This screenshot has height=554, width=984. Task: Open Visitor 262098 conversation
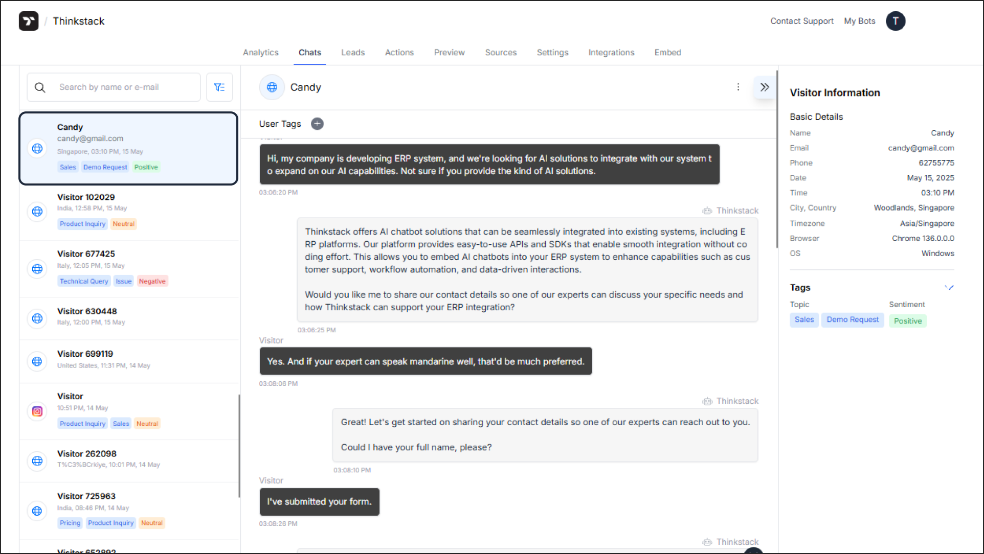click(x=129, y=461)
